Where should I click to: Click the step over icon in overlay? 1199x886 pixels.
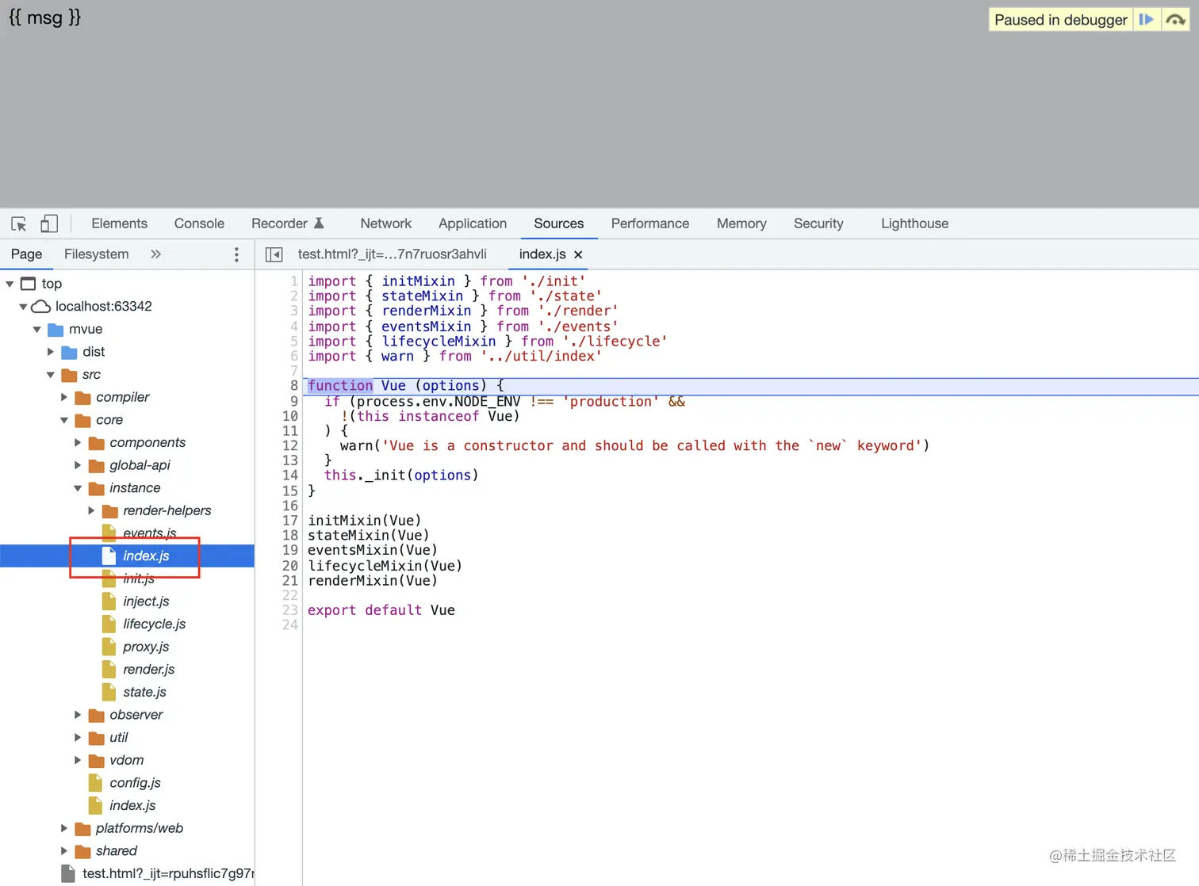point(1175,20)
